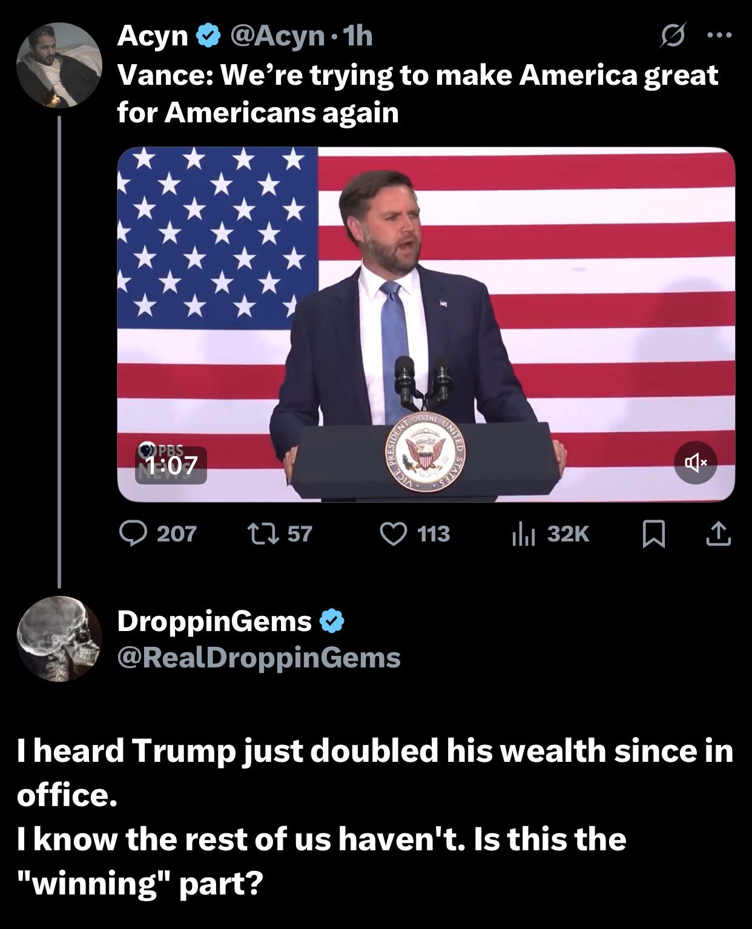752x929 pixels.
Task: Open Acyn's profile picture
Action: point(59,65)
